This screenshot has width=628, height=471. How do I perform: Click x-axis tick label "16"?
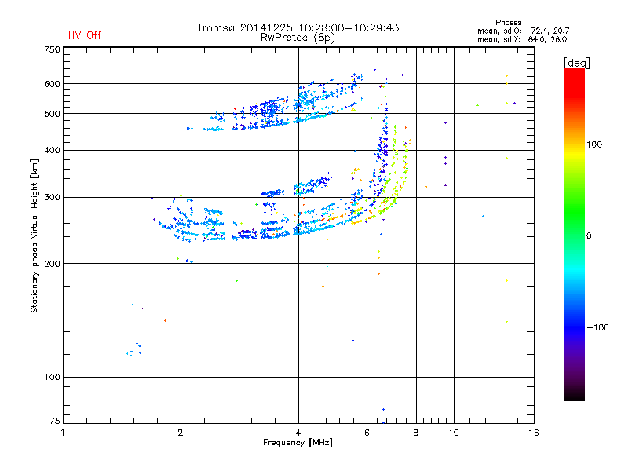[534, 433]
